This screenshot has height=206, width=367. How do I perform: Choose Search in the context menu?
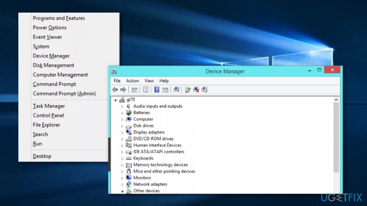click(x=40, y=134)
